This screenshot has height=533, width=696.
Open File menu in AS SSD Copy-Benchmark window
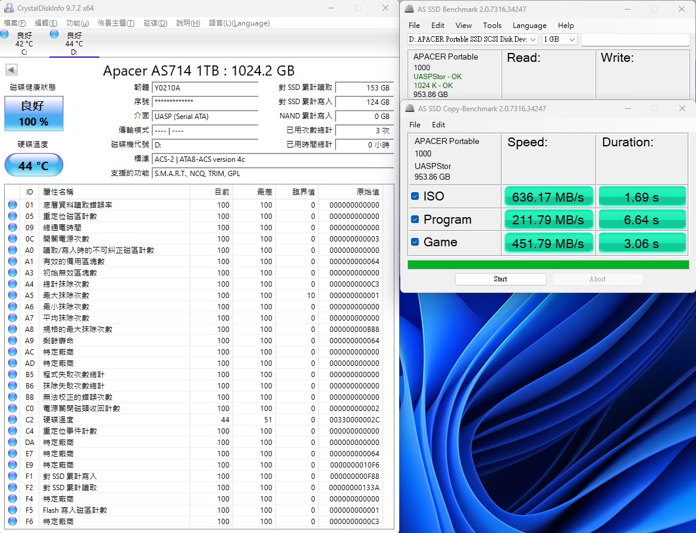[415, 125]
